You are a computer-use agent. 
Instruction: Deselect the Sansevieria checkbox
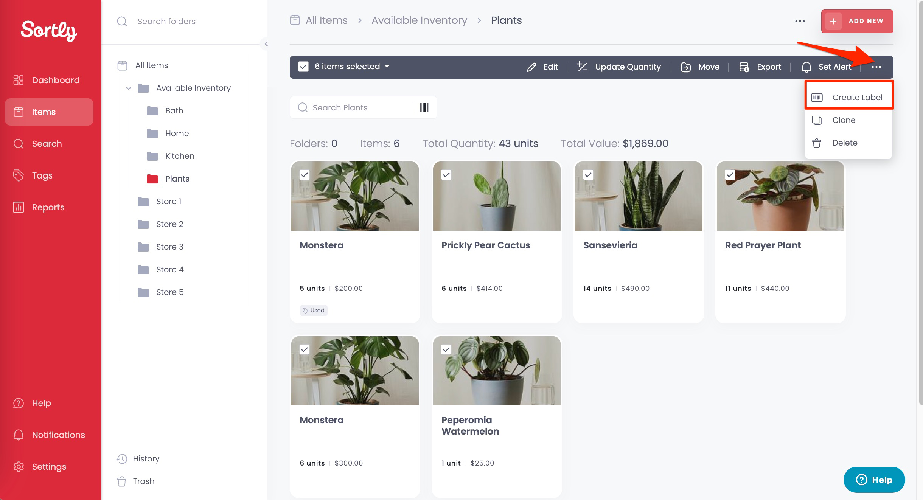588,174
